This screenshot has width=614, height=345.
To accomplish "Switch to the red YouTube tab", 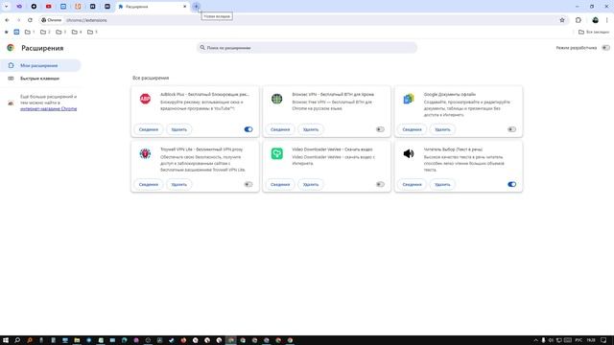I will tap(49, 7).
